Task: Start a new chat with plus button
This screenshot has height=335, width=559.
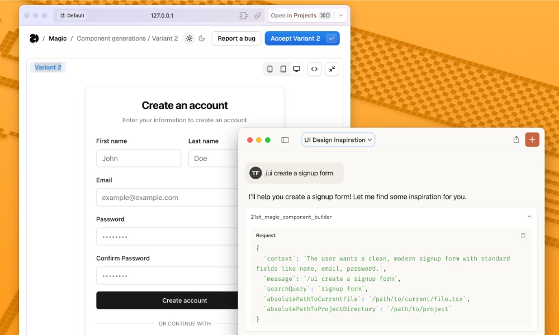Action: (x=532, y=140)
